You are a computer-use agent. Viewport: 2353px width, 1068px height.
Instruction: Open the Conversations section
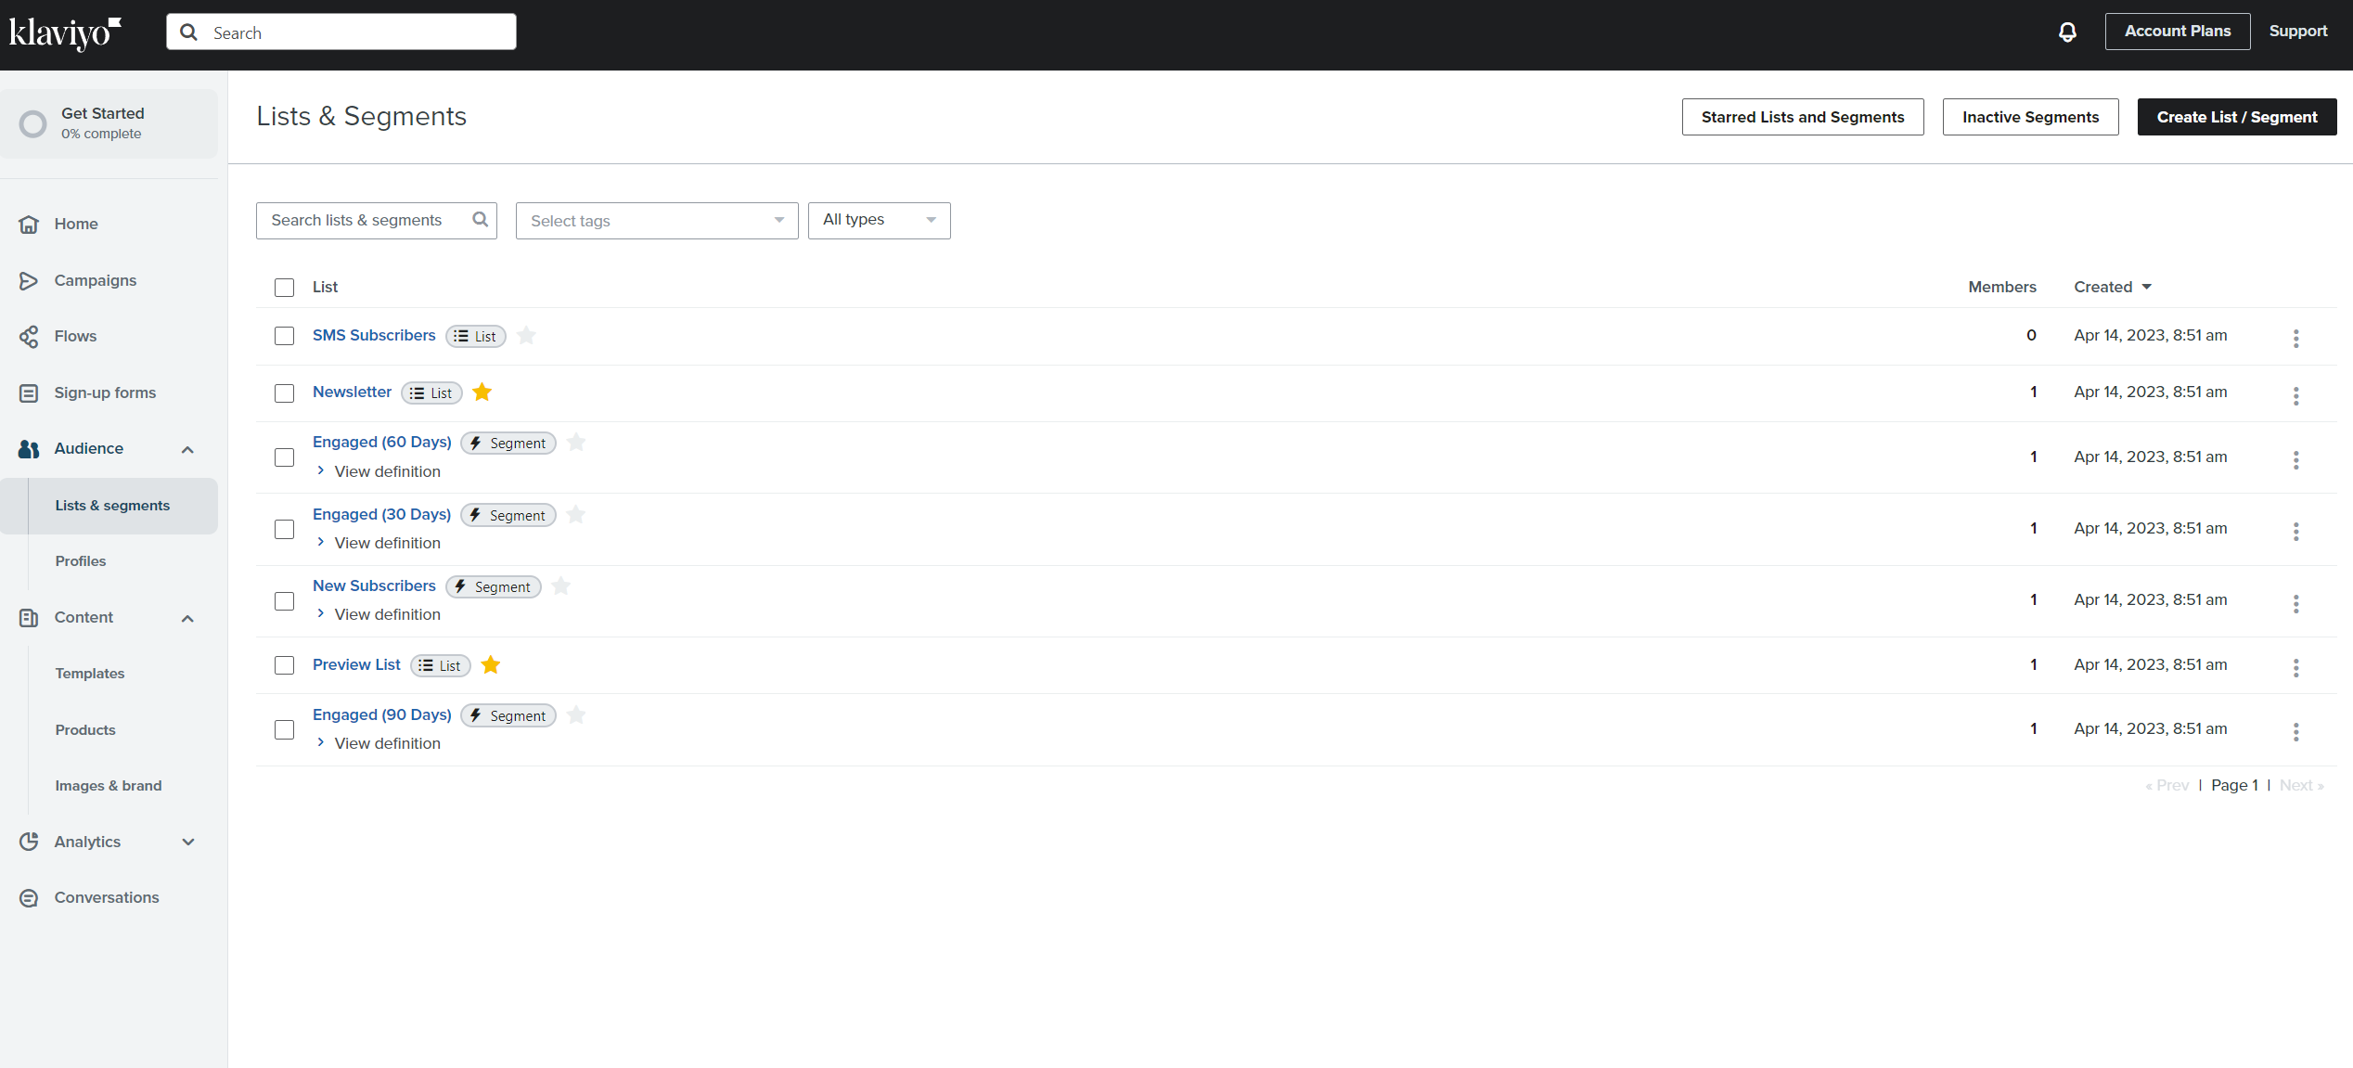point(106,897)
